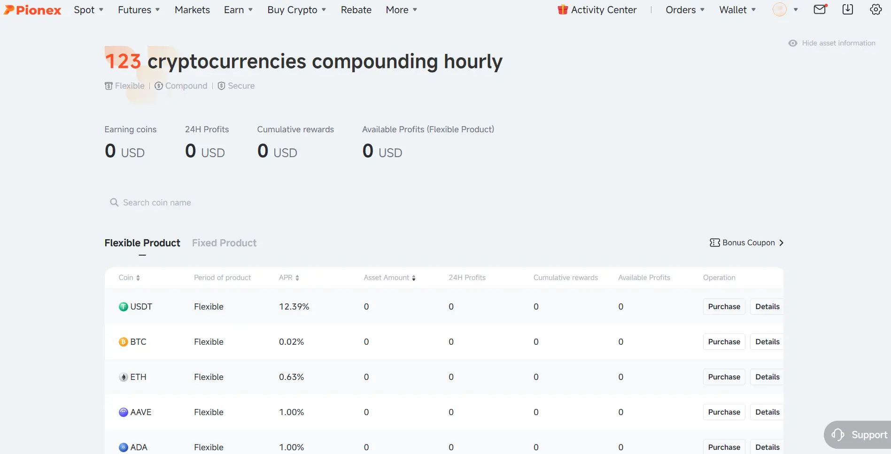Open the settings gear icon
This screenshot has width=891, height=454.
tap(876, 9)
